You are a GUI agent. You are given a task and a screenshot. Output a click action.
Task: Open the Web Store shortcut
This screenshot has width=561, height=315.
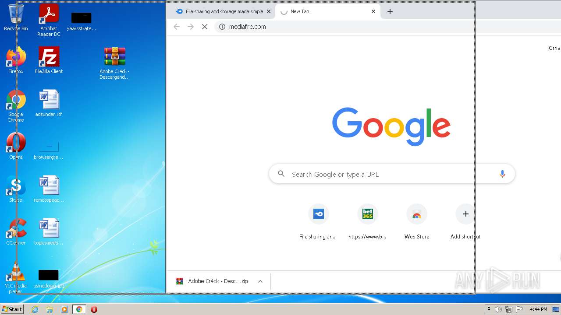417,222
